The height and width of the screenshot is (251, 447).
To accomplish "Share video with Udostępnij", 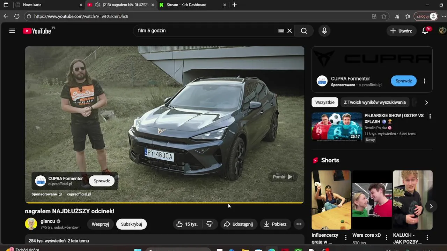I will pyautogui.click(x=239, y=224).
